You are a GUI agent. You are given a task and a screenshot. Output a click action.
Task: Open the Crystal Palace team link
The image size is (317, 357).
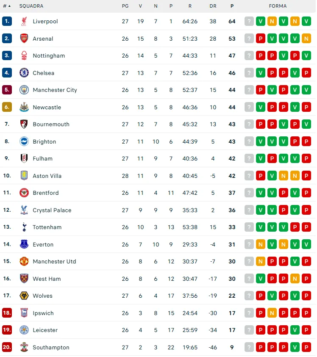pyautogui.click(x=52, y=210)
